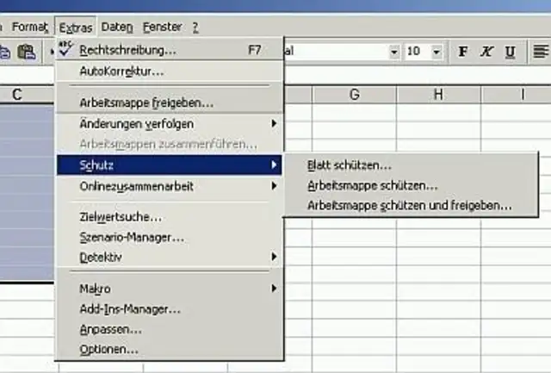Open the Fenster menu

tap(163, 27)
